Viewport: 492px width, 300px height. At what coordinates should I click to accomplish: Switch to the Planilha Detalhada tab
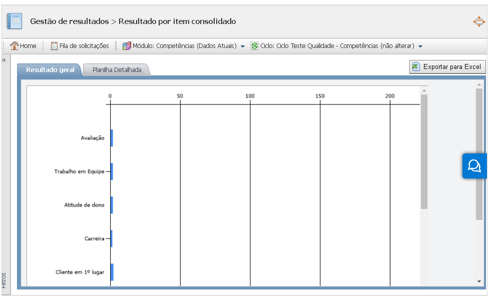tap(117, 70)
